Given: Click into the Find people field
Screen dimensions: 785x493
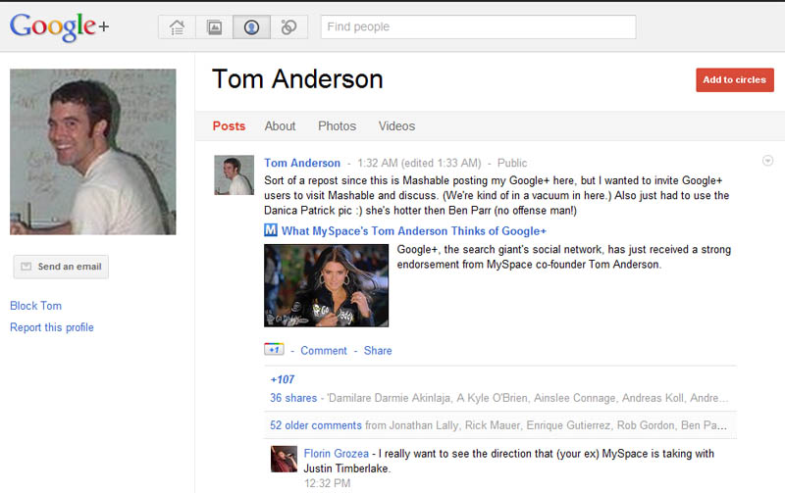Looking at the screenshot, I should coord(478,27).
